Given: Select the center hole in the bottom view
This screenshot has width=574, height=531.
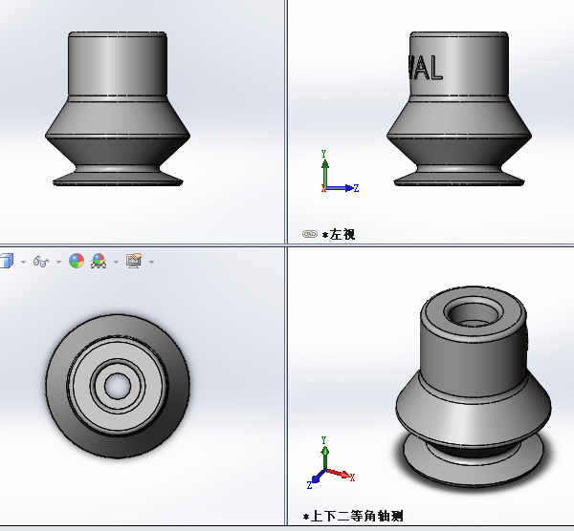Looking at the screenshot, I should coord(118,386).
